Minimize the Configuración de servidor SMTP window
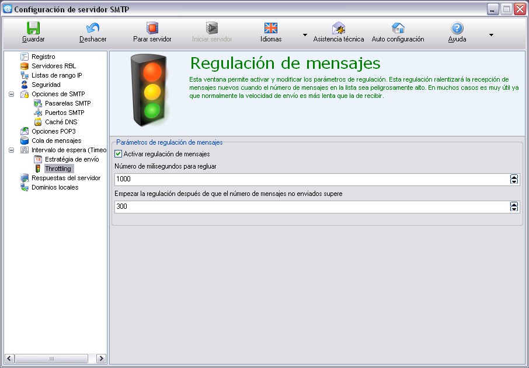The height and width of the screenshot is (368, 529). [493, 9]
